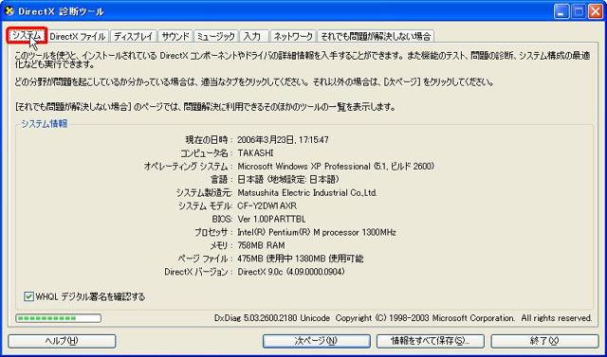
Task: Switch to the DirectX ファイル tab
Action: (78, 37)
